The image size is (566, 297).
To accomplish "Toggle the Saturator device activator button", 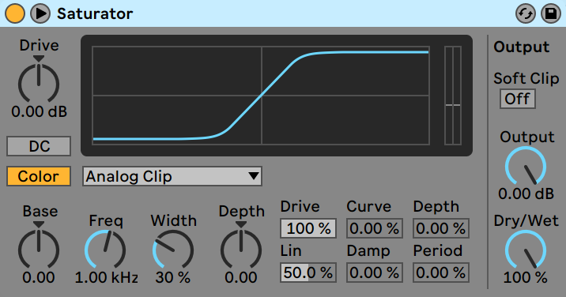I will 15,13.
